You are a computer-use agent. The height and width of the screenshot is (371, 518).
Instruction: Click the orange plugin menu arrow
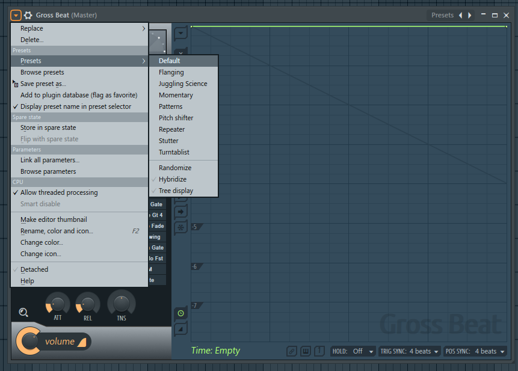pyautogui.click(x=16, y=15)
